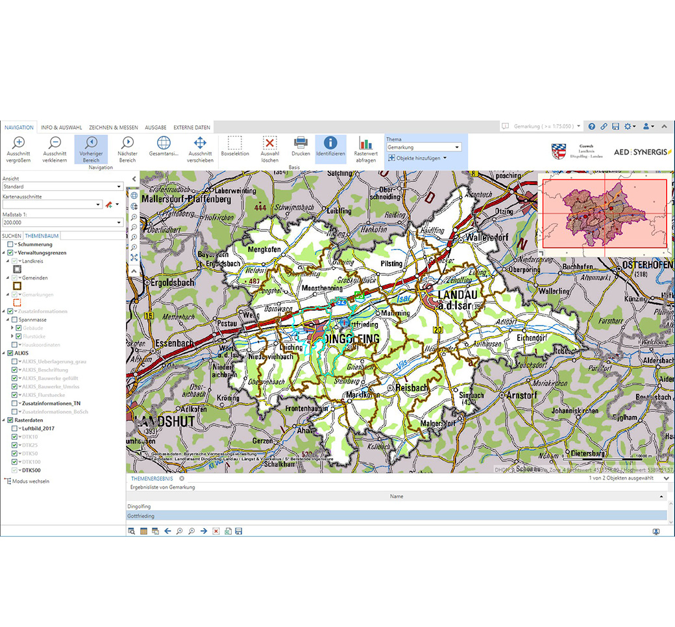Switch to the THEMENBAUM tab
Image resolution: width=675 pixels, height=627 pixels.
click(42, 236)
